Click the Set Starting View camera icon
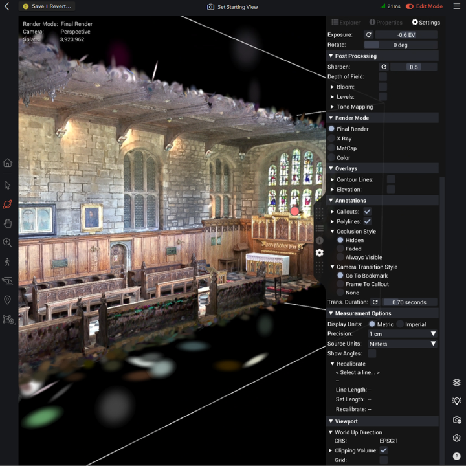 click(x=210, y=7)
